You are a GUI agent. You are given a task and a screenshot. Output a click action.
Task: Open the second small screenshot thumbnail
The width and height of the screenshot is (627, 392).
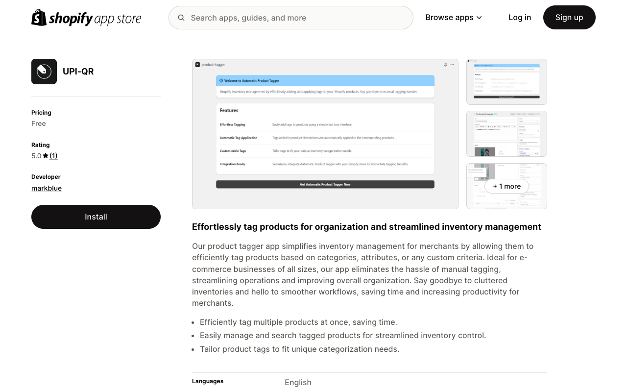506,134
